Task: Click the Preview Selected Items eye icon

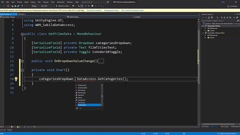Action: (234, 18)
